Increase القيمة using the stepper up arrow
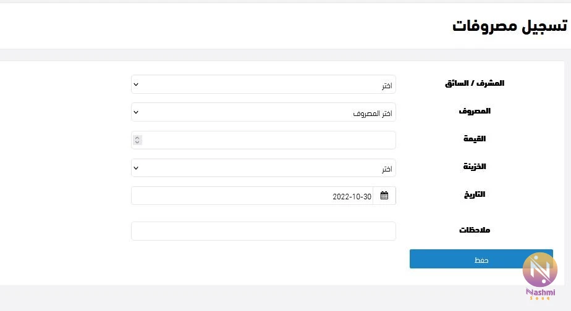 pos(137,138)
